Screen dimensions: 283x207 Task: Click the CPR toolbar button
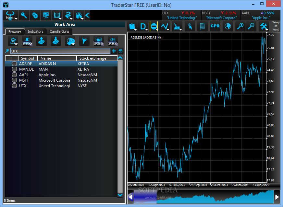coord(215,26)
